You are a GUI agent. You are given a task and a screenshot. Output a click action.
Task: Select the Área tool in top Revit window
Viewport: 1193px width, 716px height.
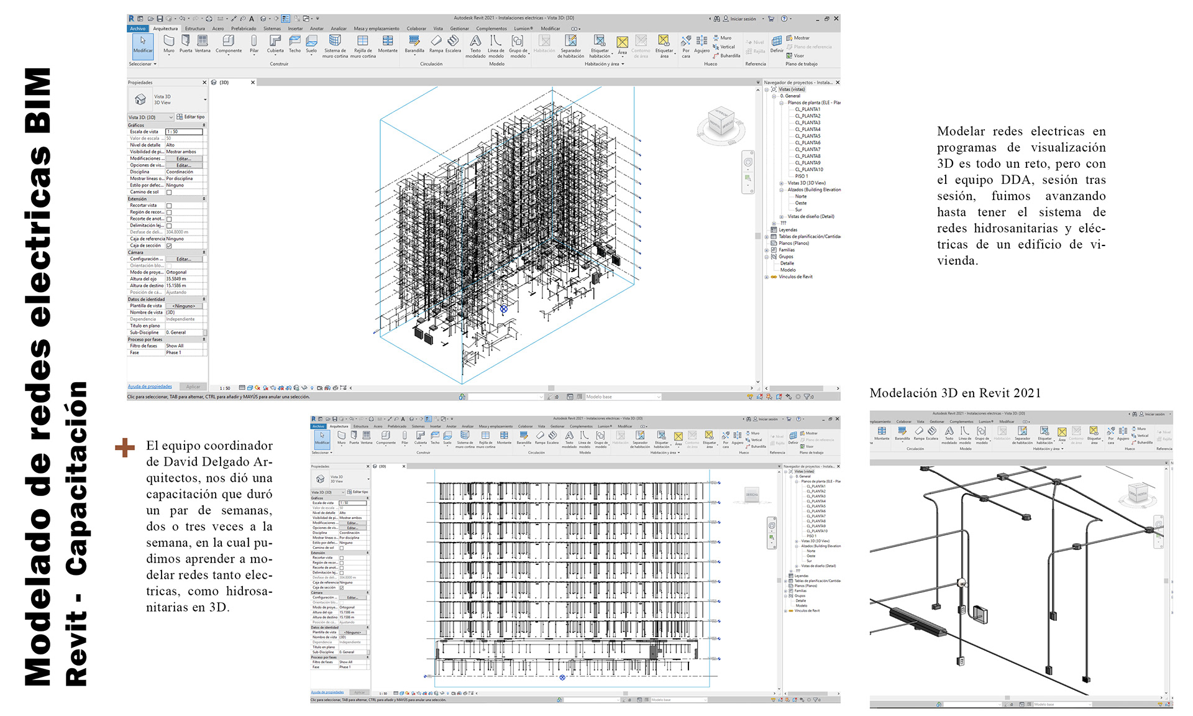622,45
